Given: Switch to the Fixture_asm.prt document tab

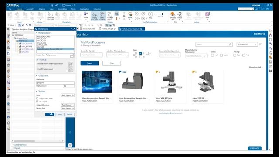Looking at the screenshot, I should click(107, 29).
